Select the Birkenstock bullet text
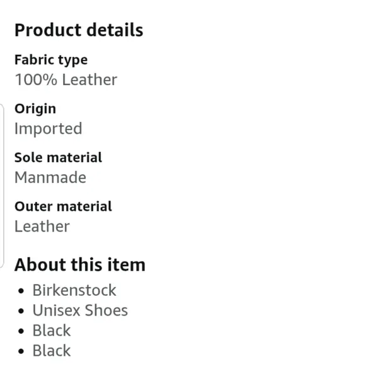The width and height of the screenshot is (365, 366). point(74,290)
